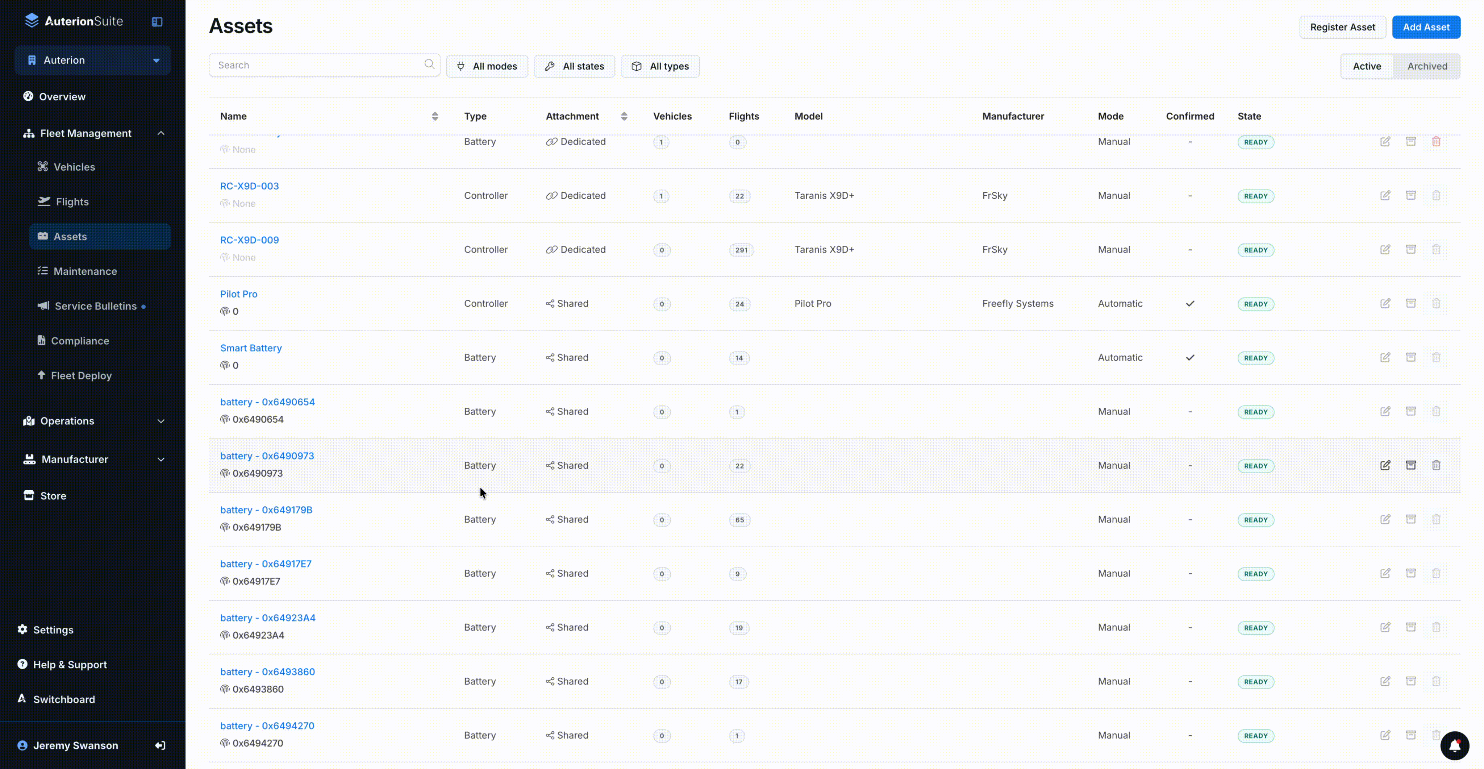Archive the RC-X9D-003 controller asset
The height and width of the screenshot is (769, 1484).
pos(1410,195)
